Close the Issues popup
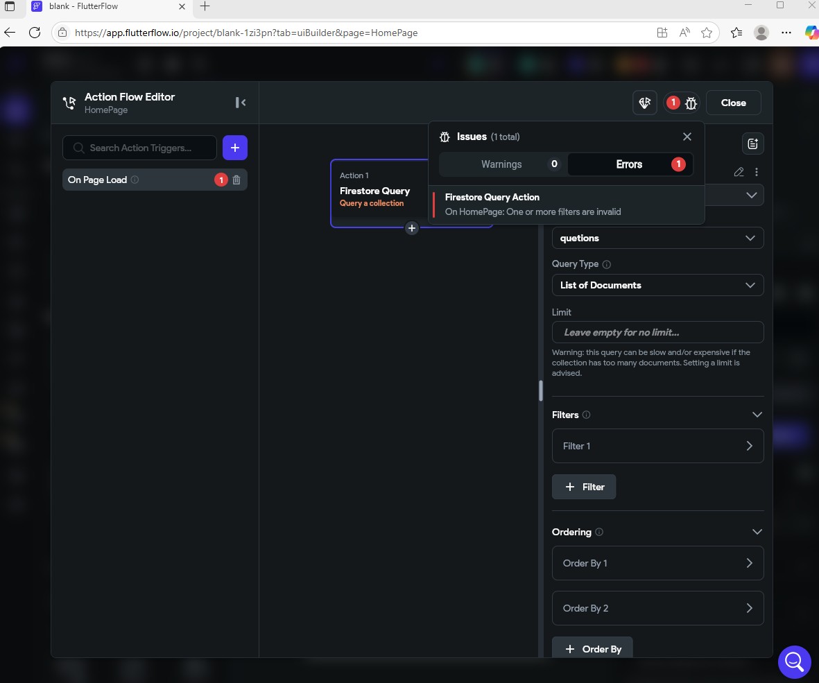The image size is (819, 683). [x=687, y=137]
